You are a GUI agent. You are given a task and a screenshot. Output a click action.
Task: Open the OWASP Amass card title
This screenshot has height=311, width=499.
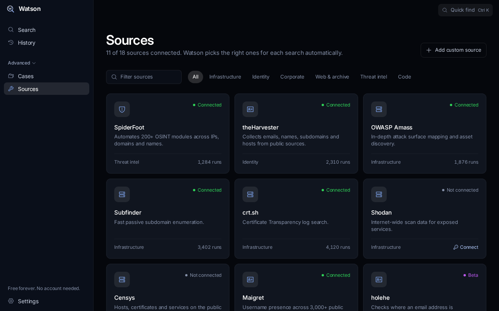tap(391, 128)
